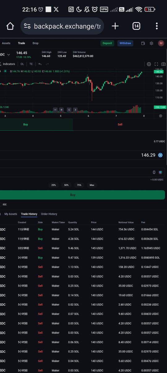The image size is (167, 373).
Task: Open chart settings gear icon
Action: tap(149, 64)
